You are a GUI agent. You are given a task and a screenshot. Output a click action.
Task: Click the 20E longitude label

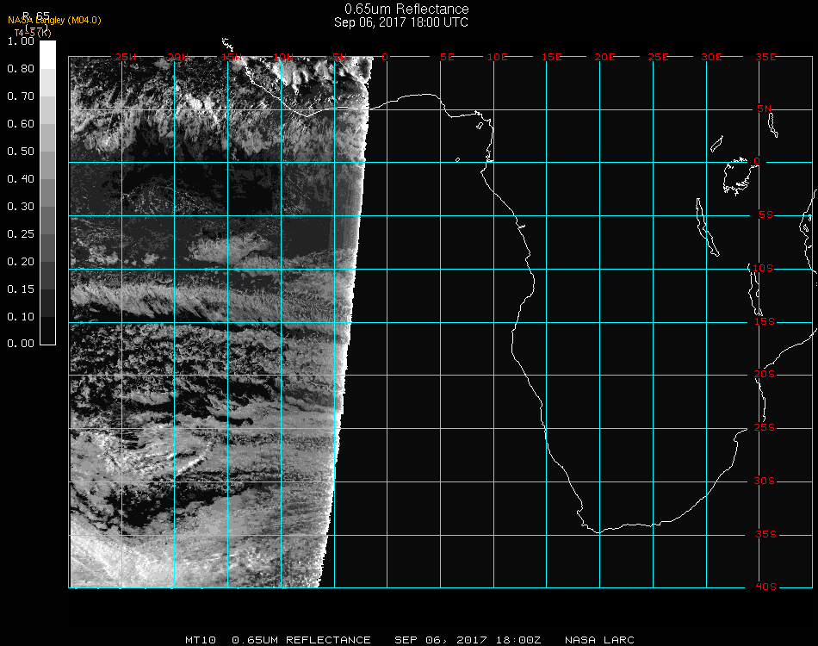point(604,57)
